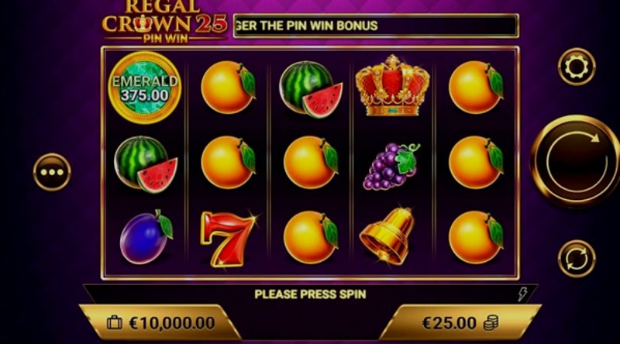Open the settings gear button
This screenshot has width=620, height=344.
point(576,67)
